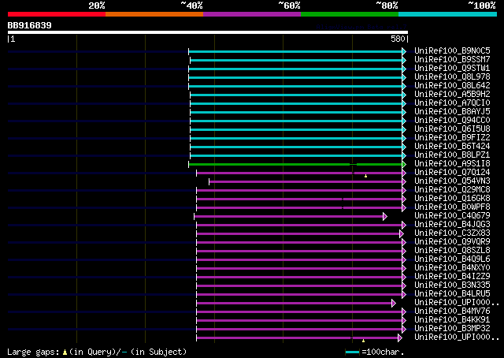Click the red 20% identity legend segment
504x358 pixels.
click(x=57, y=14)
